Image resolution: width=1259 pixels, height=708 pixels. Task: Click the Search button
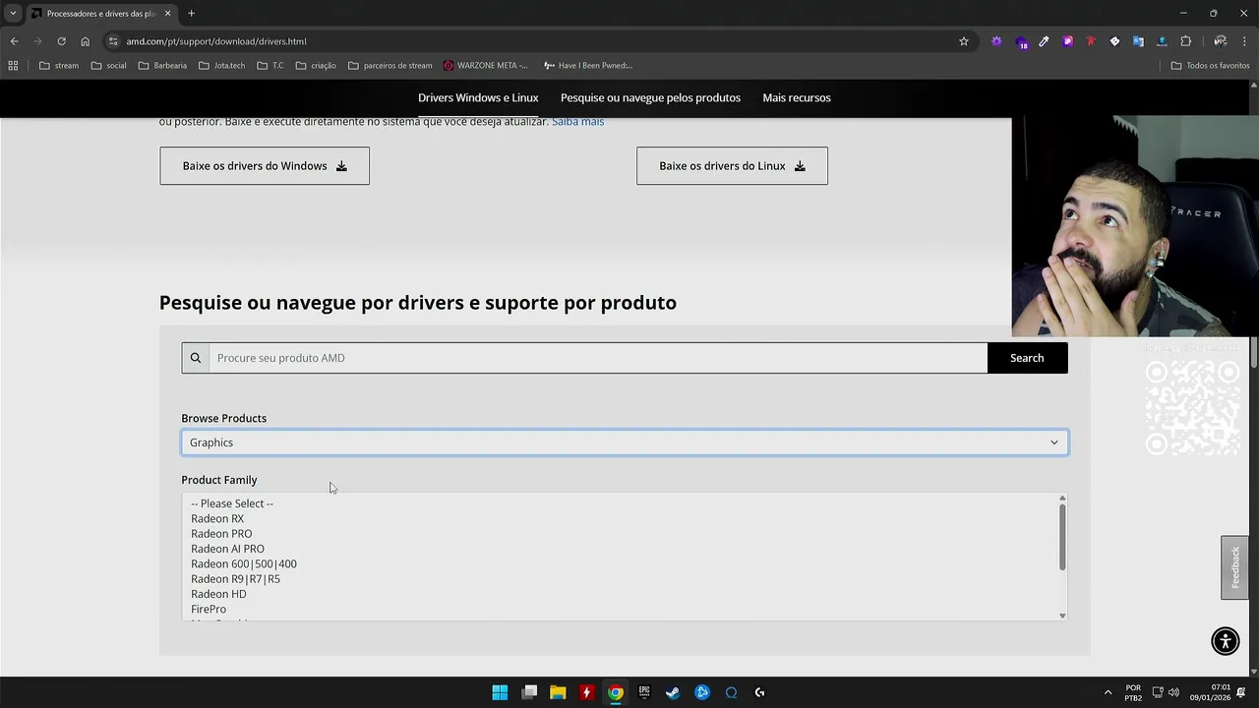pos(1027,358)
